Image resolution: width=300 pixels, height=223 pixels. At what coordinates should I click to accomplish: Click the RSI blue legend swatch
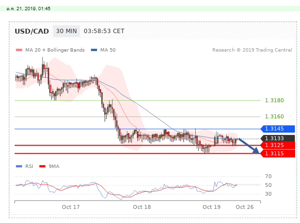coord(19,167)
